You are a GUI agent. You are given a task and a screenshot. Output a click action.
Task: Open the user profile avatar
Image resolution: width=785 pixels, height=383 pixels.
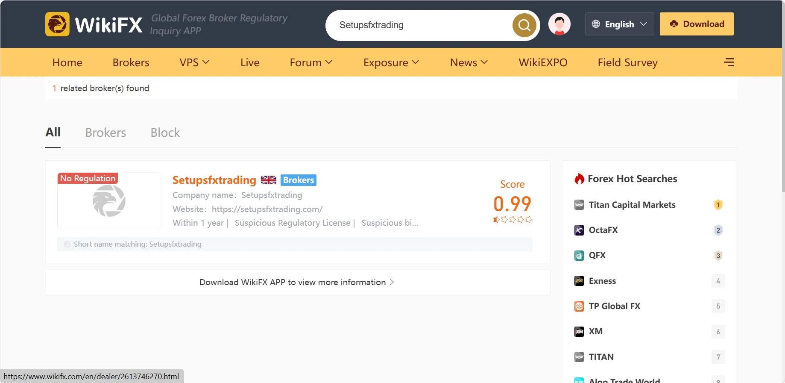559,24
